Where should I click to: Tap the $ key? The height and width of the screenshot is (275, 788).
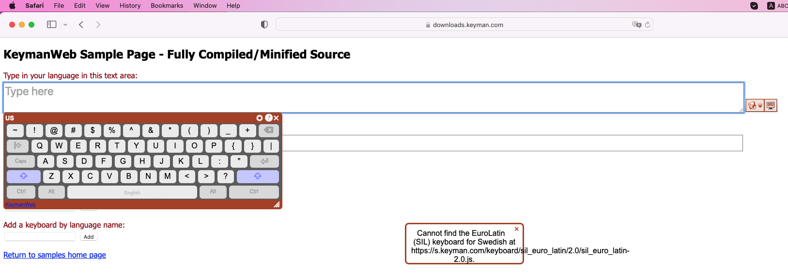pos(93,130)
